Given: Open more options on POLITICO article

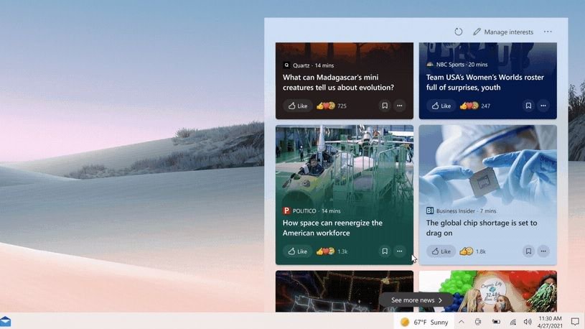Looking at the screenshot, I should 400,251.
